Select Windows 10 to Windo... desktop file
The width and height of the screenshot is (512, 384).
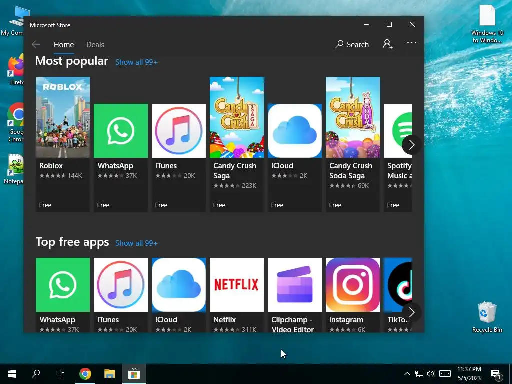[x=487, y=24]
